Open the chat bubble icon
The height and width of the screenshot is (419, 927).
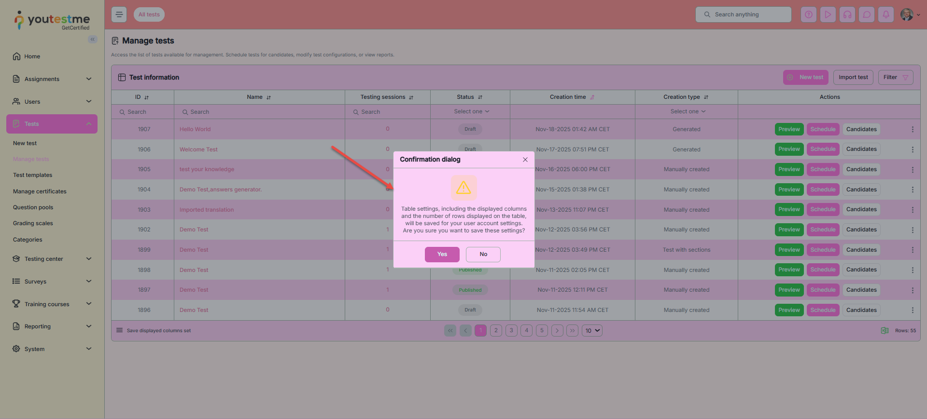click(x=867, y=14)
